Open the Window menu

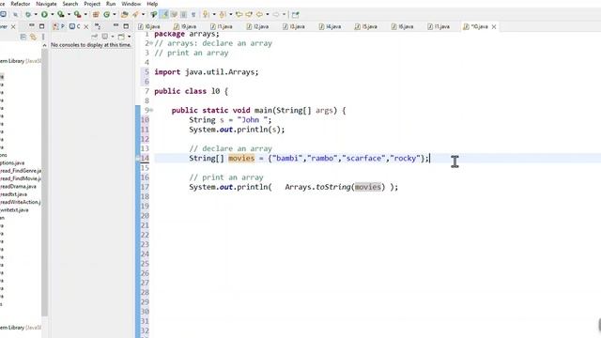pos(131,4)
